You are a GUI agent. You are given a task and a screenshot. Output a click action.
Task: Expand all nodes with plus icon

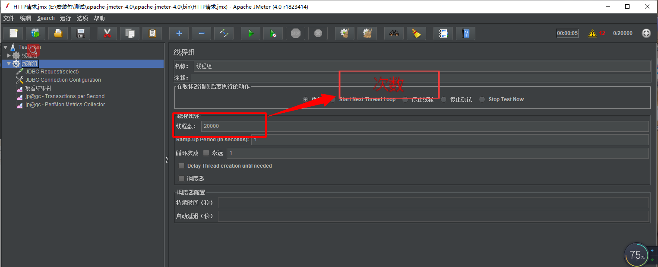179,33
